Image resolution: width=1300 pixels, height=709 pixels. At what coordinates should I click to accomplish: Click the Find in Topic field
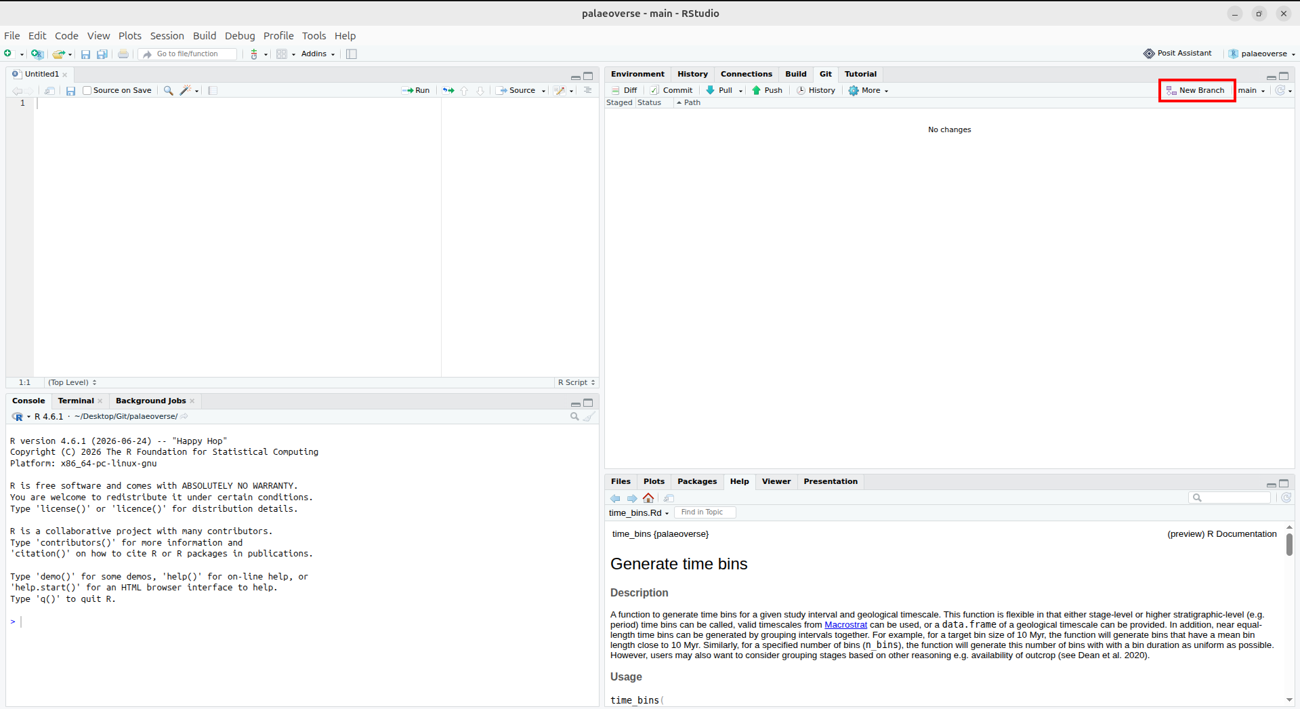coord(705,513)
